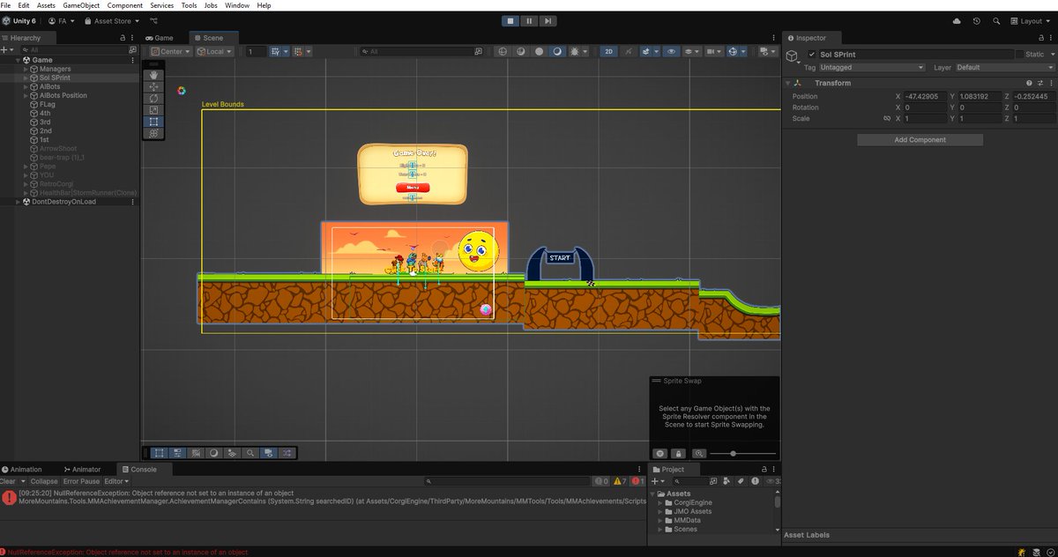This screenshot has height=557, width=1058.
Task: Open the Layout dropdown
Action: coord(1032,20)
